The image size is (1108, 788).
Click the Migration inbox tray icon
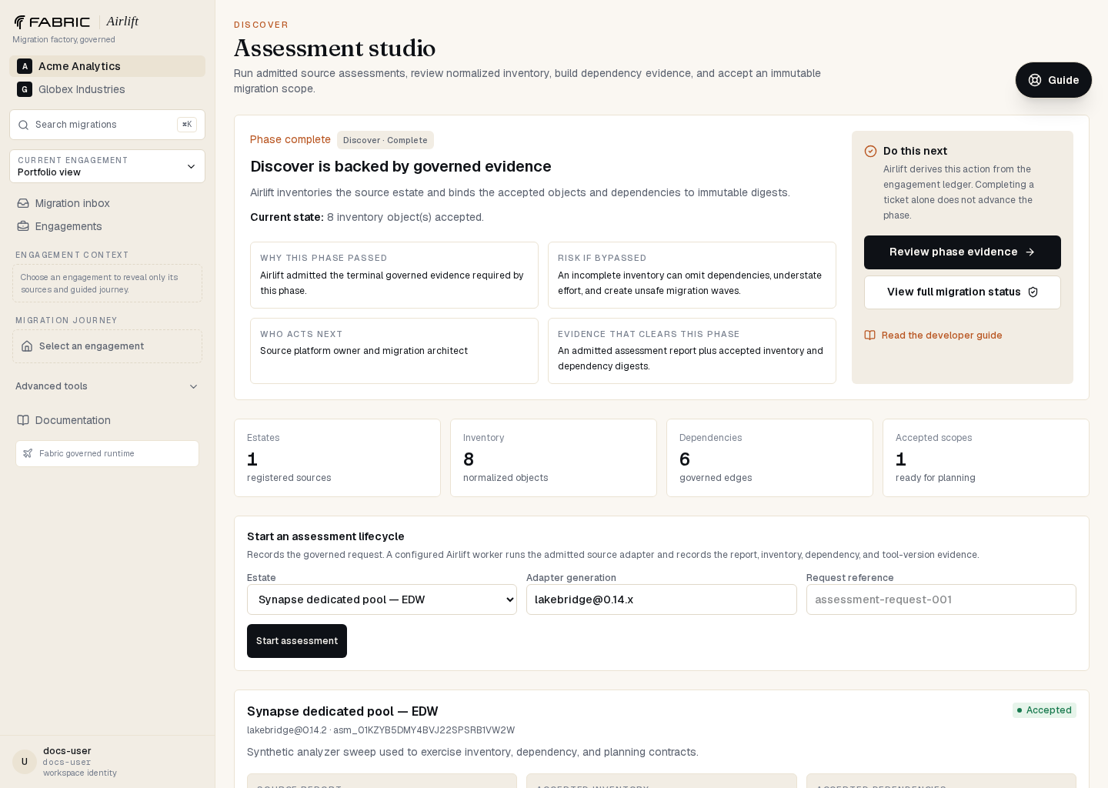23,203
